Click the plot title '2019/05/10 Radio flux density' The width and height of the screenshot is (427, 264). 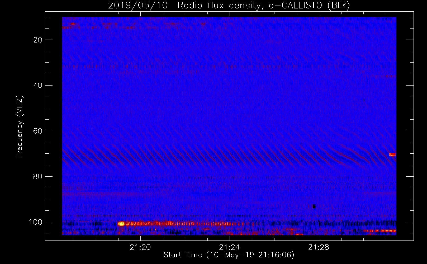(184, 6)
